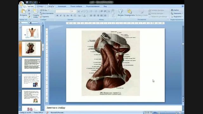Open the round Office button menu
The width and height of the screenshot is (203, 114).
22,4
